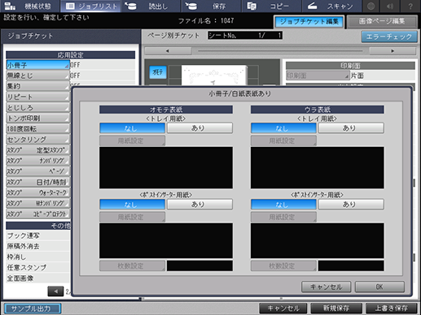Click 用紙設定 under back cover post inserter

[283, 217]
